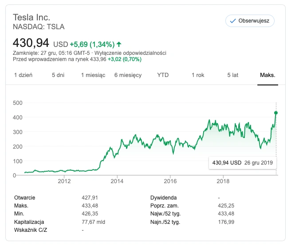Viewport: 291px width, 246px height.
Task: Click the 200 y-axis label
Action: pos(18,146)
